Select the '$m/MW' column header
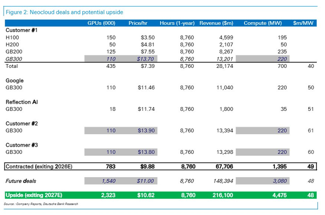The image size is (325, 215). (303, 23)
